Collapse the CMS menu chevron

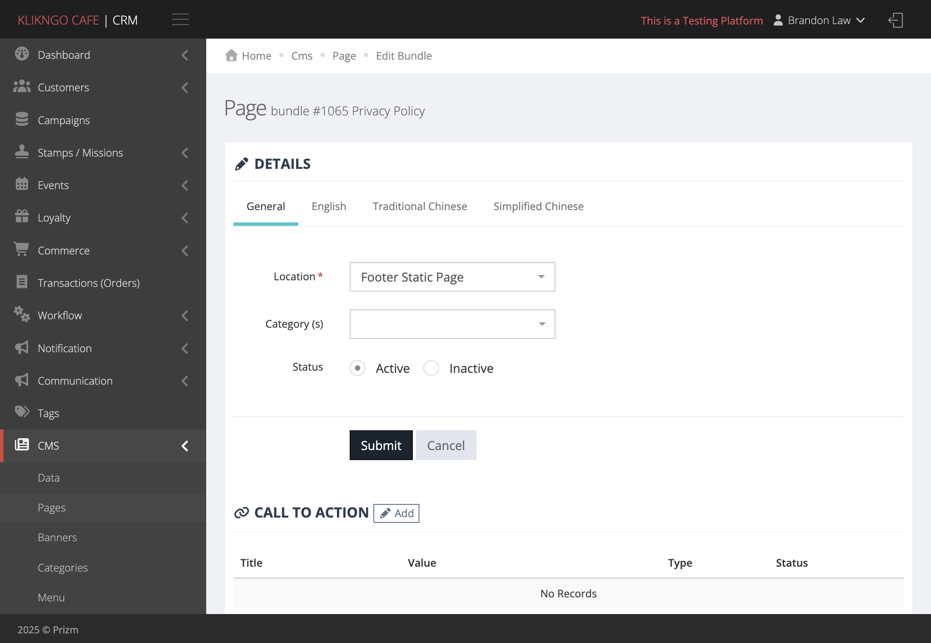(x=185, y=446)
